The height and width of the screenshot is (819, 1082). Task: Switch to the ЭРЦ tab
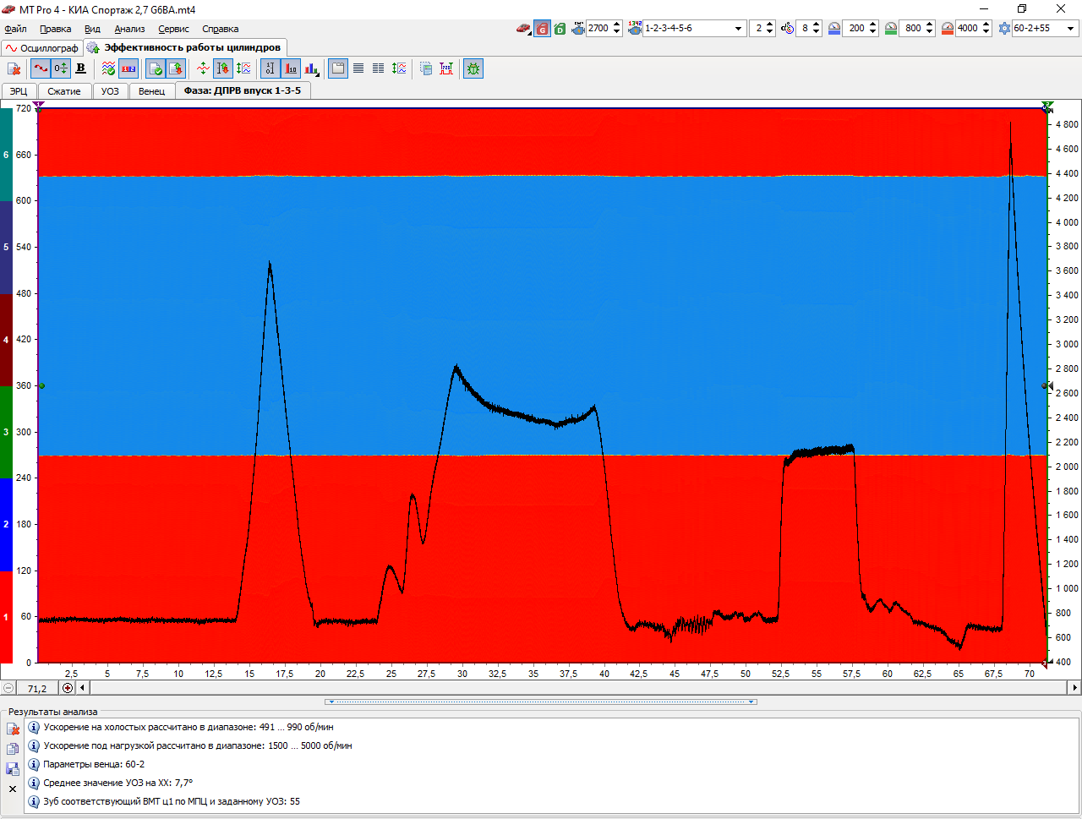tap(19, 90)
